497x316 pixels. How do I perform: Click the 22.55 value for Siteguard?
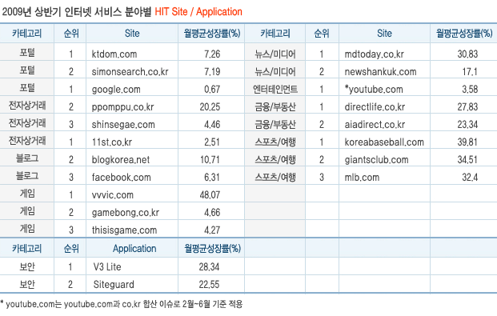209,285
